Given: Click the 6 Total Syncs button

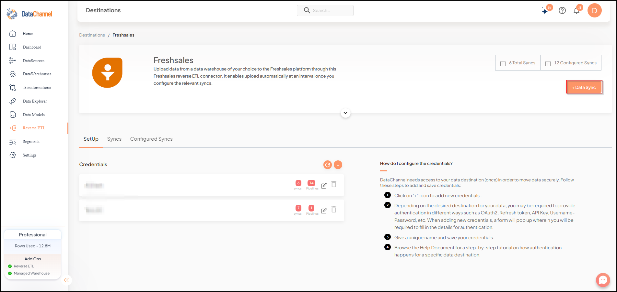Looking at the screenshot, I should 518,63.
